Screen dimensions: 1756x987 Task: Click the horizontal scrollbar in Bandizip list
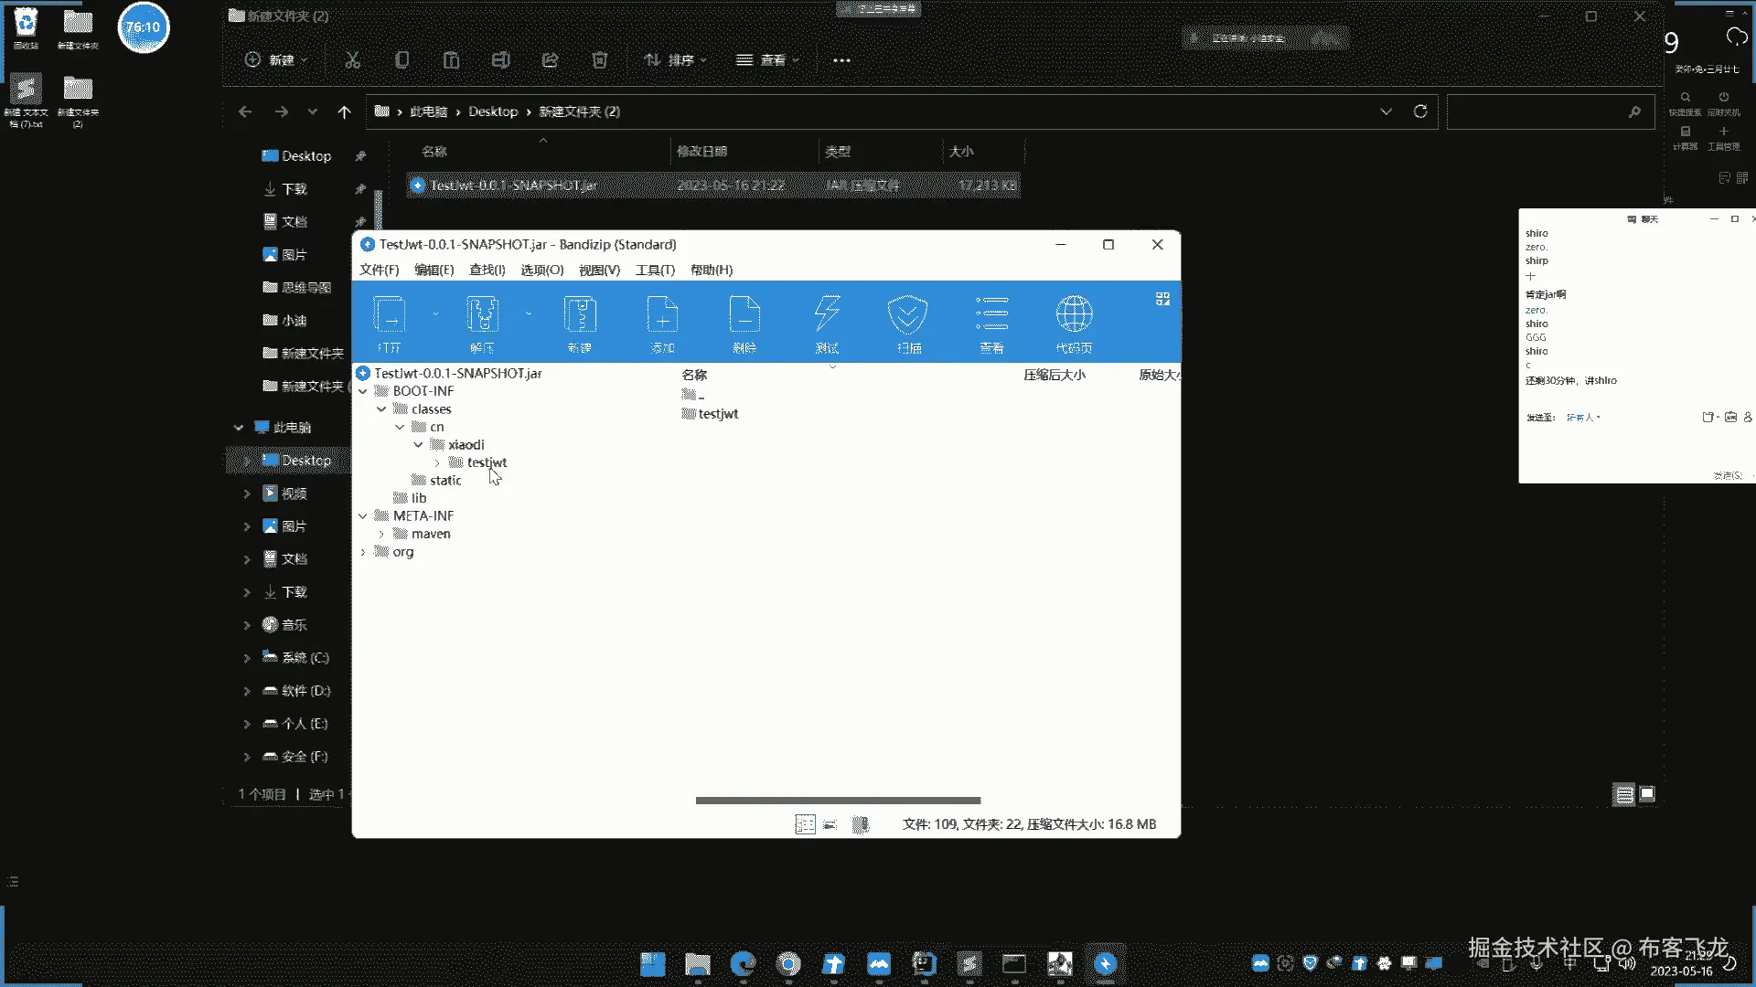tap(837, 801)
